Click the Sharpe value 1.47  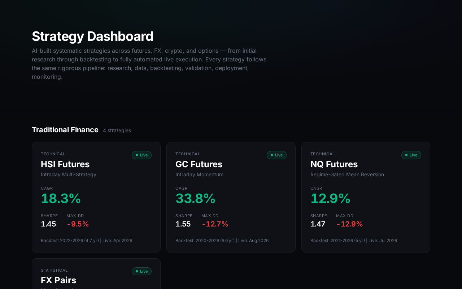[x=318, y=224]
